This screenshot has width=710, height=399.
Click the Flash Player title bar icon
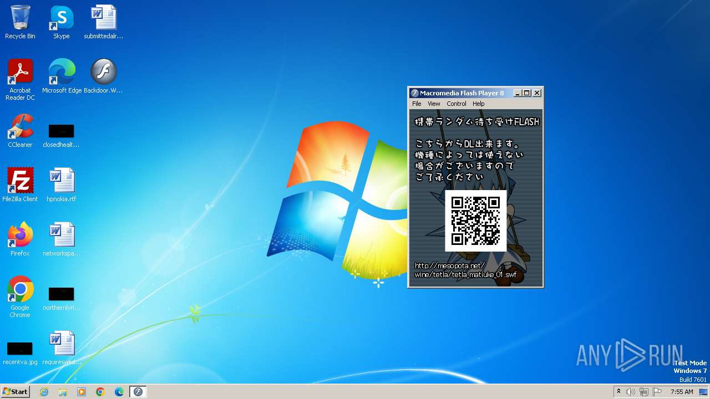[x=414, y=93]
